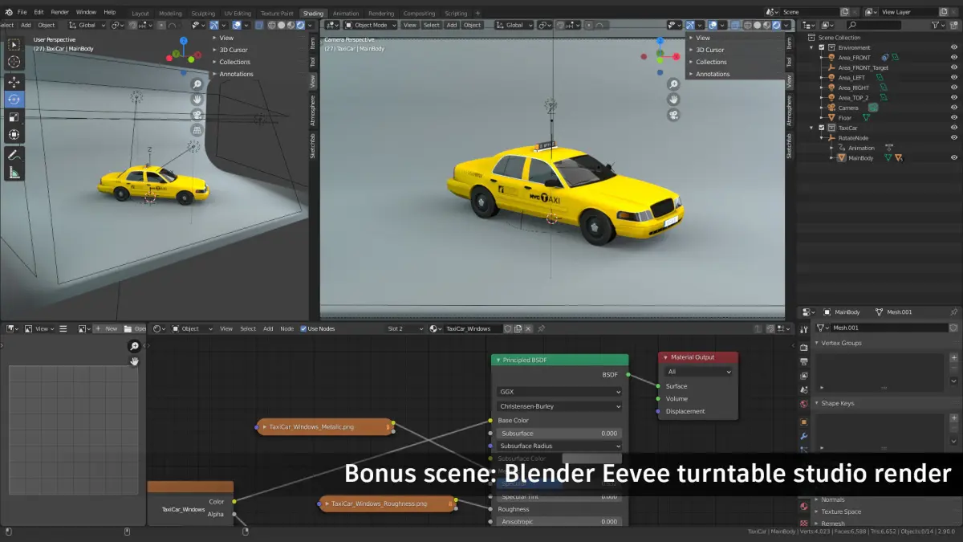Screen dimensions: 963x542
Task: Click the Blender logo menu icon
Action: [7, 12]
